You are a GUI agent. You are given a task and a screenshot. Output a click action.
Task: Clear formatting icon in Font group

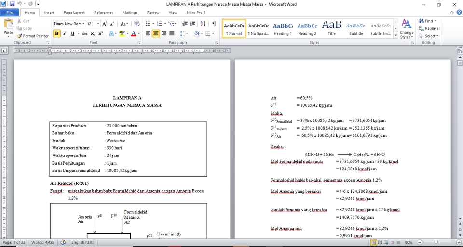click(x=136, y=24)
